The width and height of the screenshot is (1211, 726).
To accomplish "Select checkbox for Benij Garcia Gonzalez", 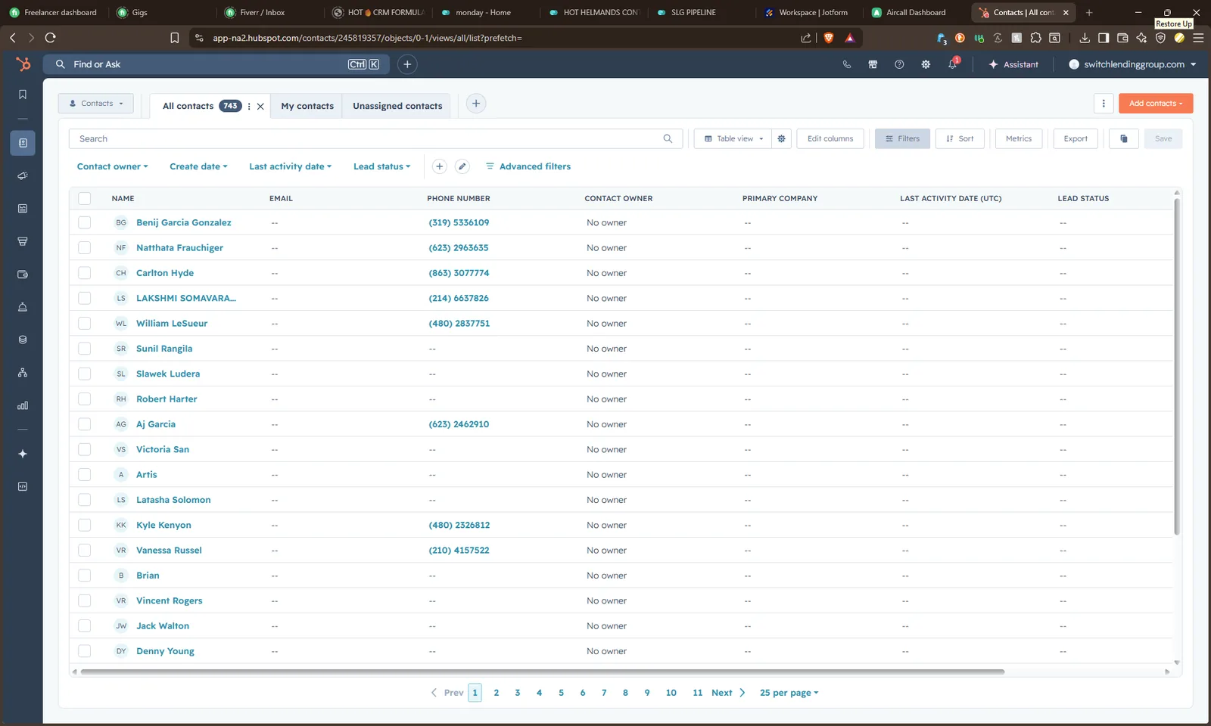I will (84, 222).
